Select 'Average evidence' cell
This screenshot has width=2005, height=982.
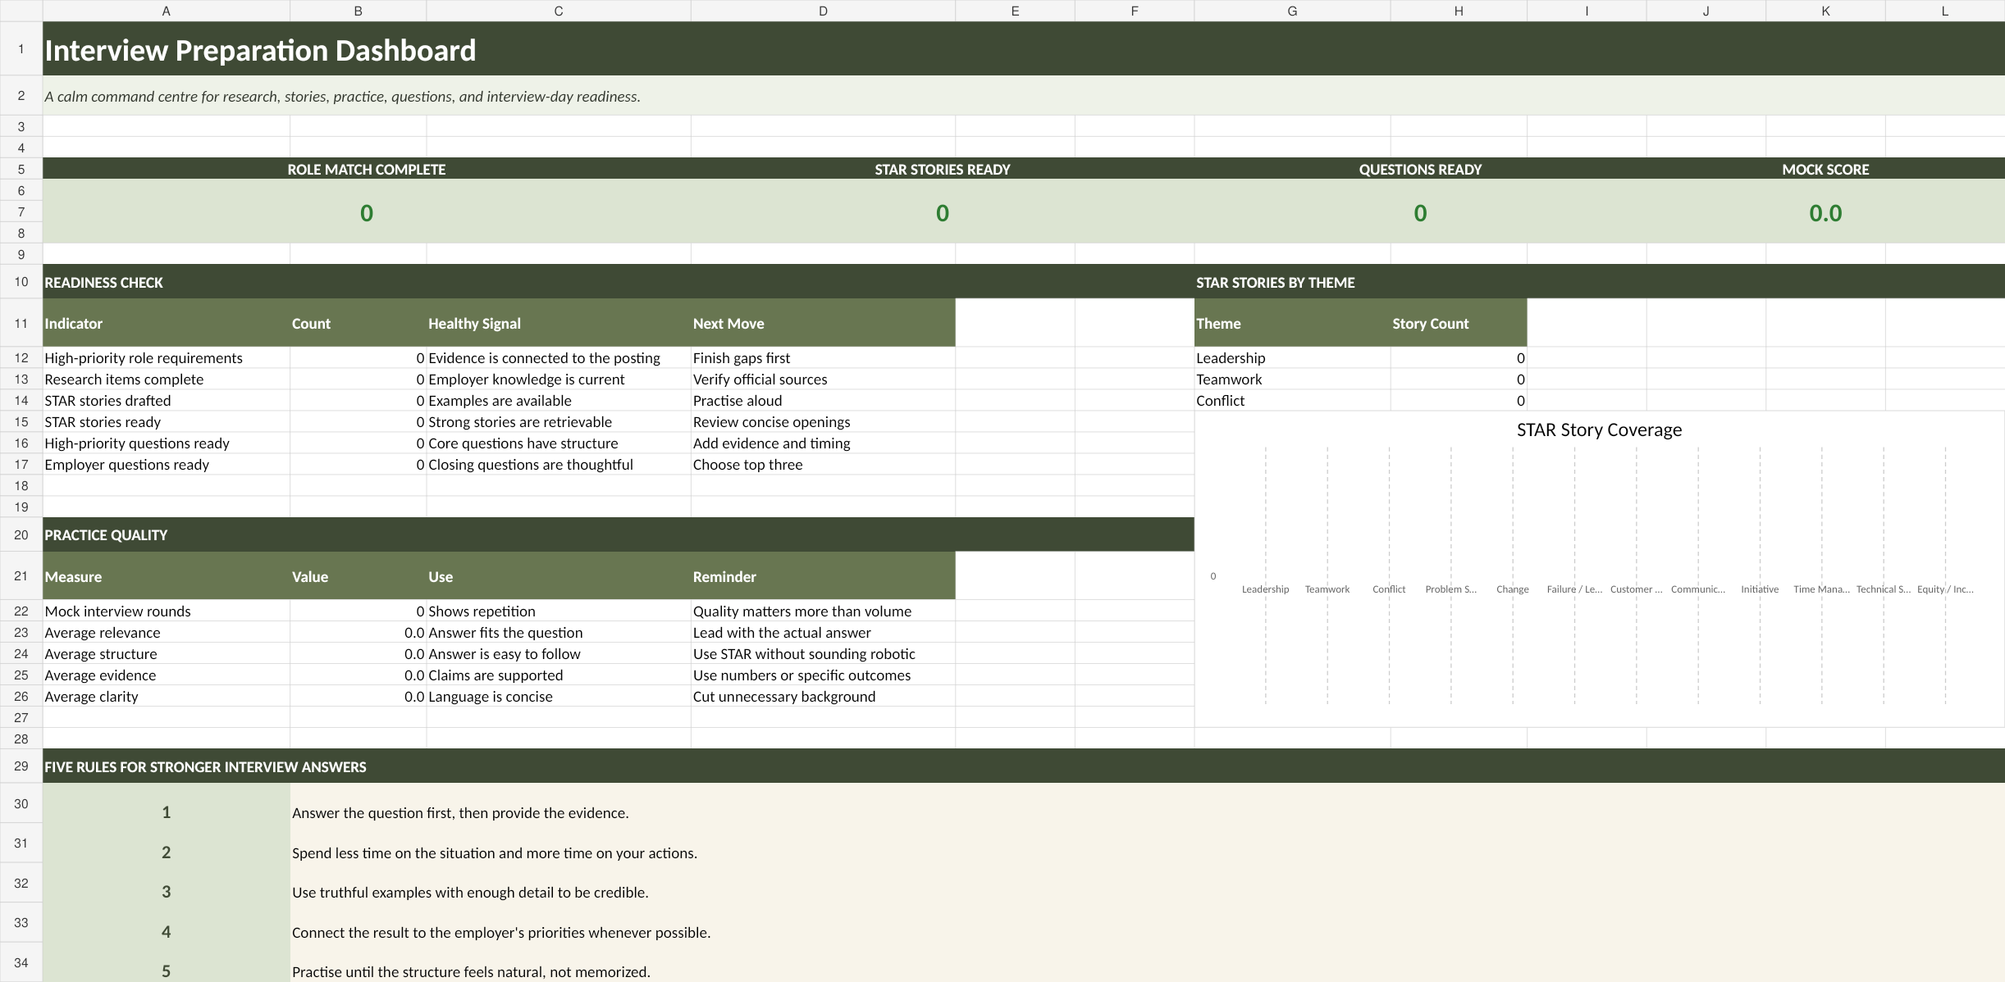pos(167,675)
